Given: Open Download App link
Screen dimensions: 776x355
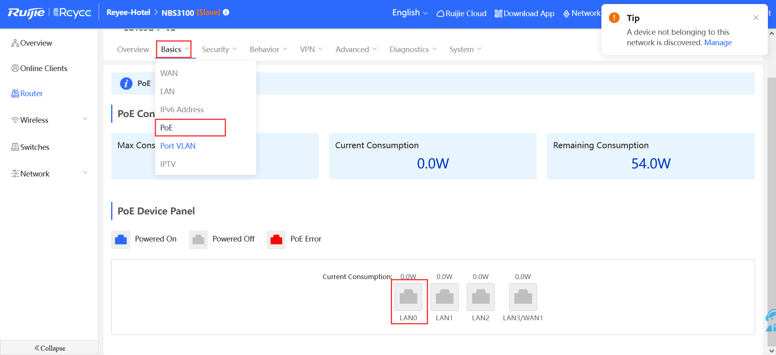Looking at the screenshot, I should point(525,13).
